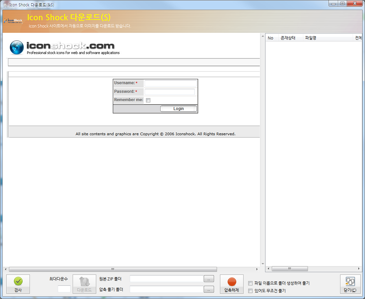Close the window via title bar X

[355, 4]
